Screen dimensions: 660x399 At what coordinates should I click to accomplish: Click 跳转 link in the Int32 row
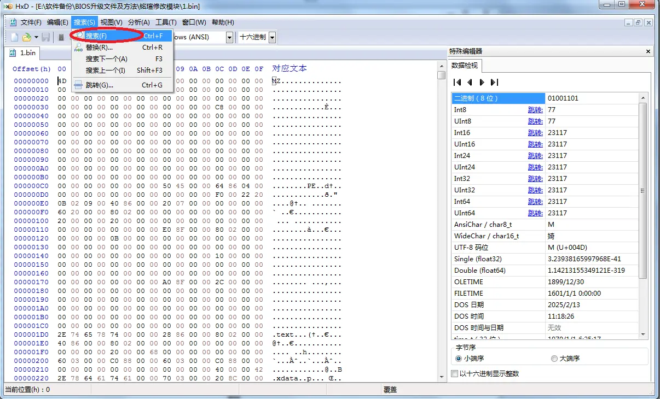(x=535, y=179)
